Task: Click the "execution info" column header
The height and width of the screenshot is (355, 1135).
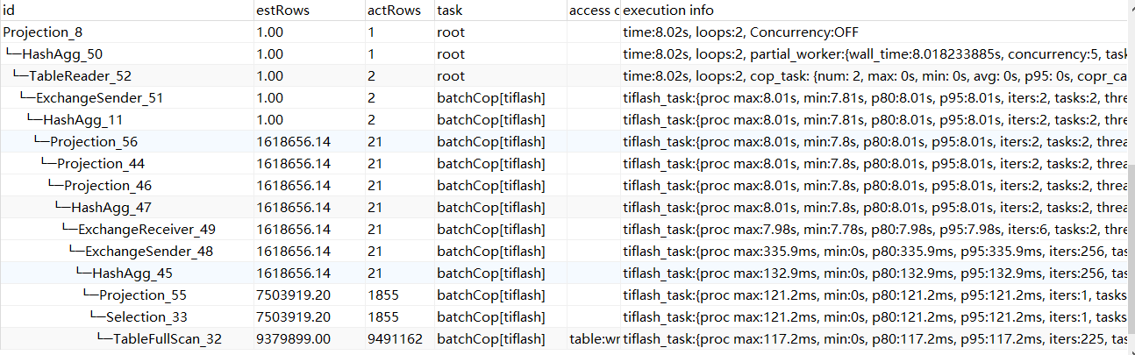Action: (668, 11)
